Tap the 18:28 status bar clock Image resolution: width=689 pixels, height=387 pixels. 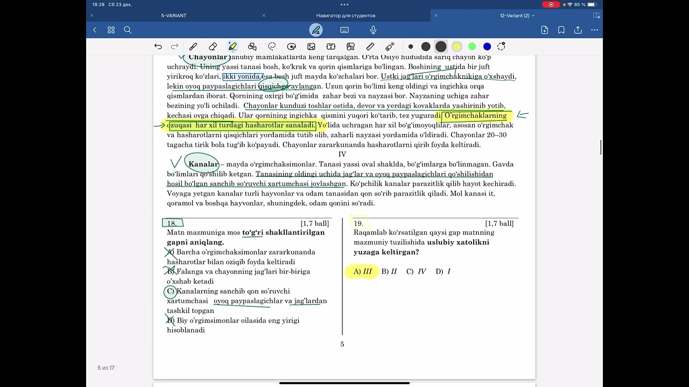pos(98,4)
